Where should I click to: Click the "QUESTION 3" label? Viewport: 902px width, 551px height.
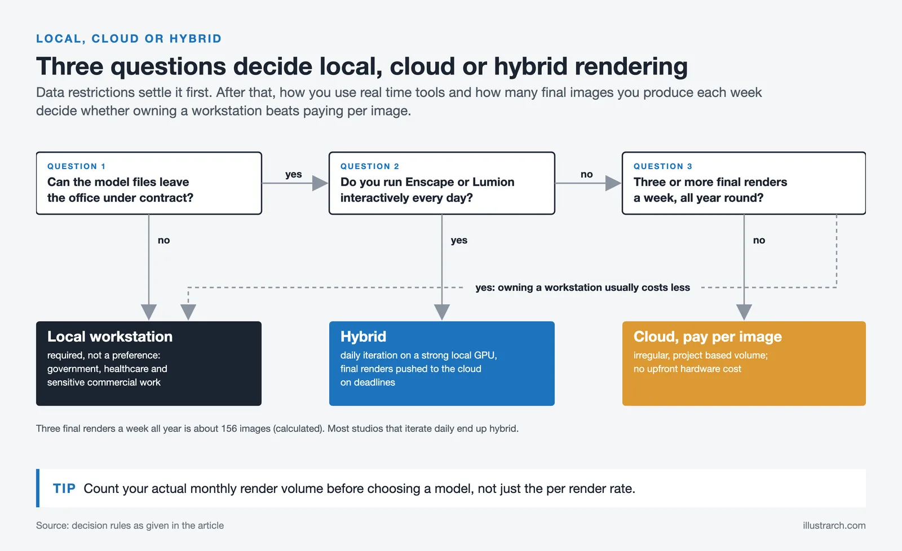[663, 166]
